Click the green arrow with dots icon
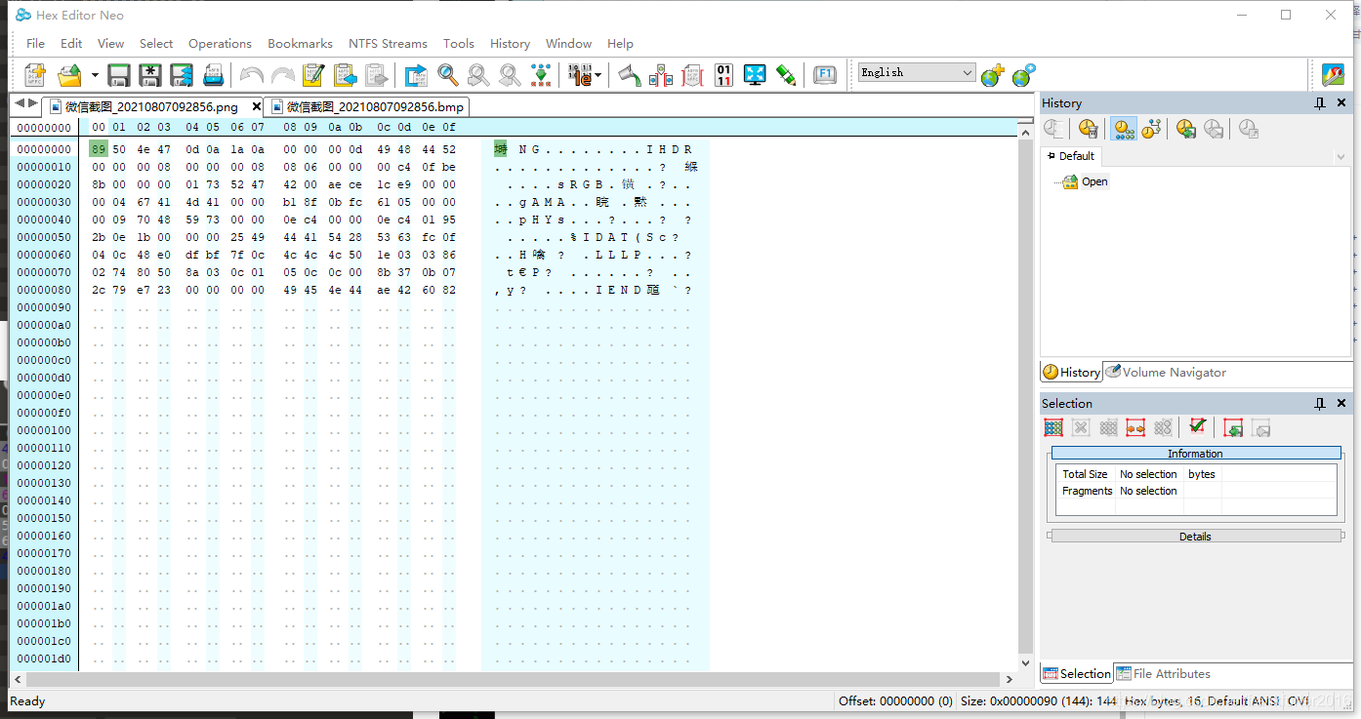1361x719 pixels. pos(541,74)
